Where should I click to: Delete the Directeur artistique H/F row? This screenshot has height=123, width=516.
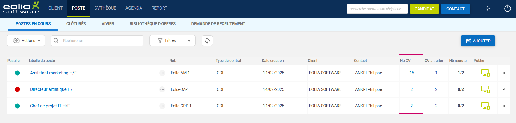click(x=504, y=89)
